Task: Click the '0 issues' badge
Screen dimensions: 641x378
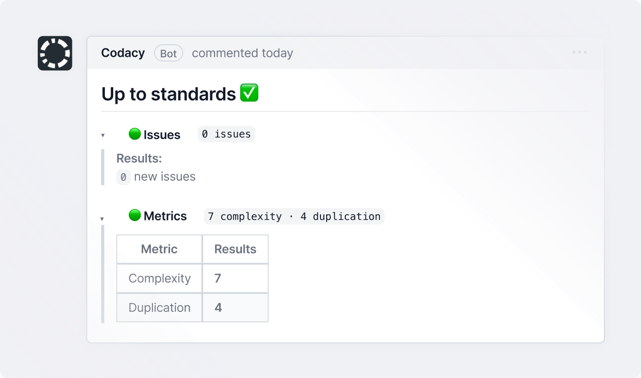Action: 226,134
